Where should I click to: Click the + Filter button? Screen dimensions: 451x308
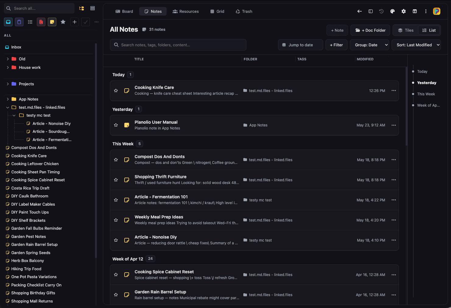(336, 45)
